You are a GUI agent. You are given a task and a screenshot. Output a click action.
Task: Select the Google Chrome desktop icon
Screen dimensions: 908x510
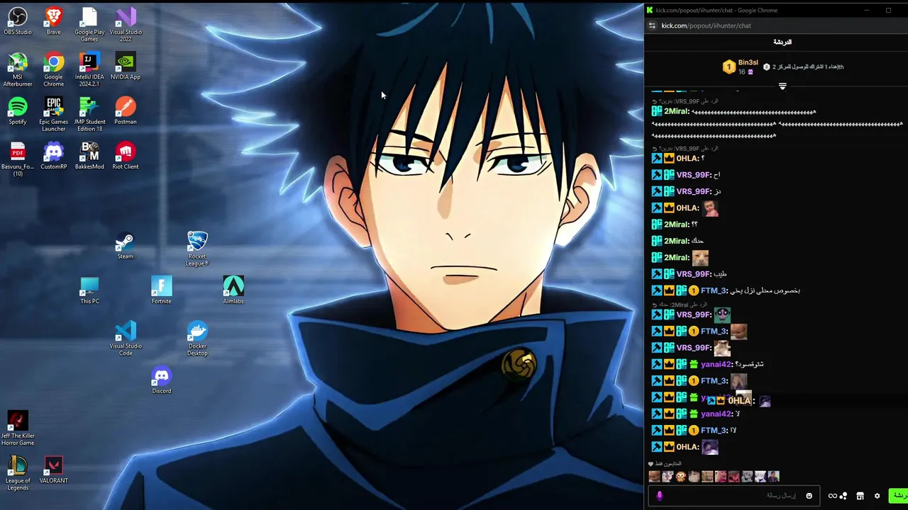coord(53,69)
